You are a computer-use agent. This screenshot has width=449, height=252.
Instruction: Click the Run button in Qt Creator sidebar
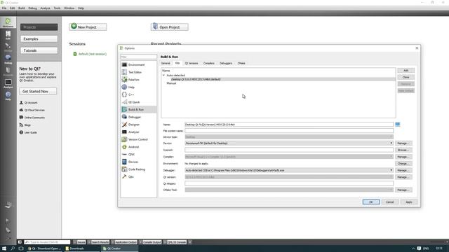point(8,220)
